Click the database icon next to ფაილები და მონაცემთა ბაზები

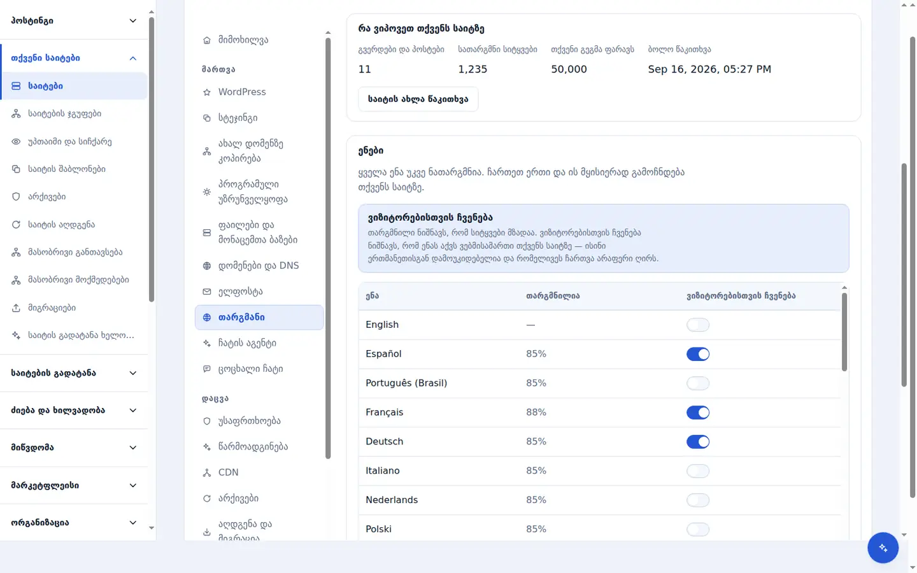click(x=207, y=232)
